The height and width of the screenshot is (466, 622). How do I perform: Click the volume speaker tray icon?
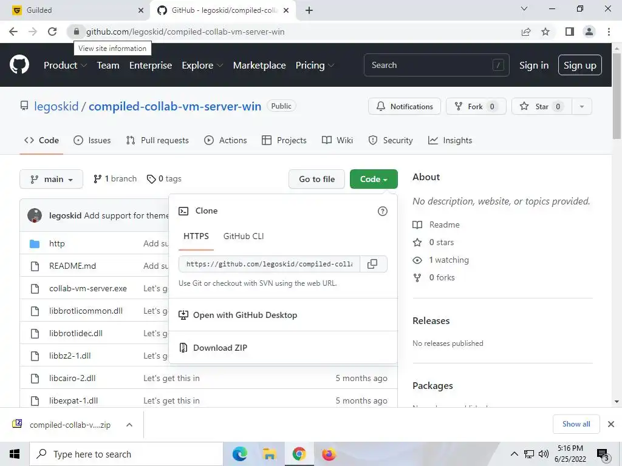pos(544,454)
